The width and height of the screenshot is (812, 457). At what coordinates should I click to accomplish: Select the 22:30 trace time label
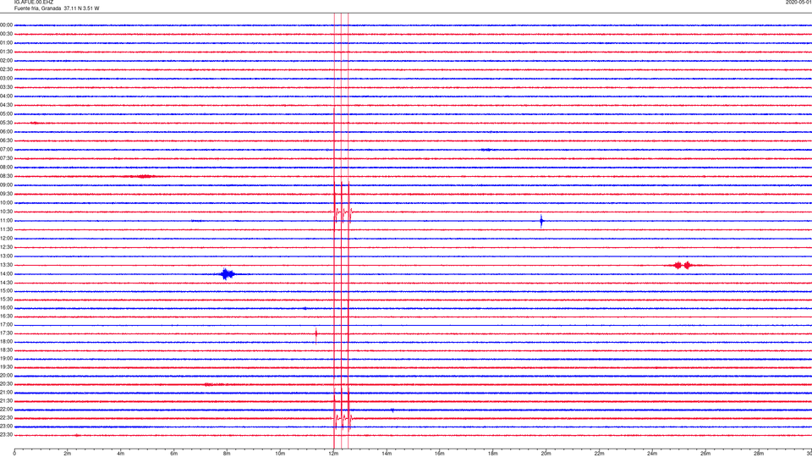pyautogui.click(x=7, y=418)
